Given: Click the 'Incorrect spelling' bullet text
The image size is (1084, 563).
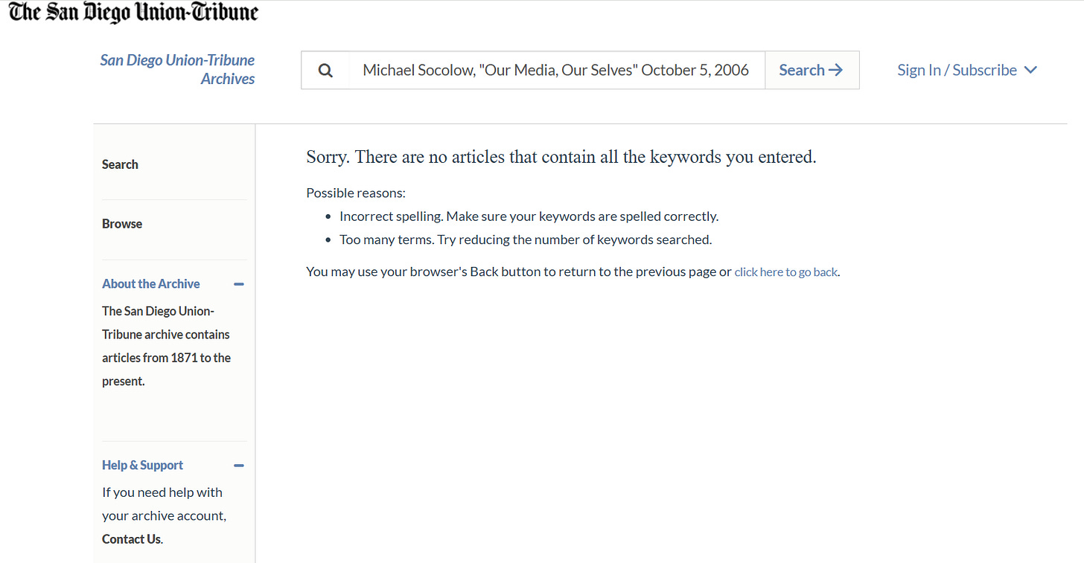Looking at the screenshot, I should 529,216.
